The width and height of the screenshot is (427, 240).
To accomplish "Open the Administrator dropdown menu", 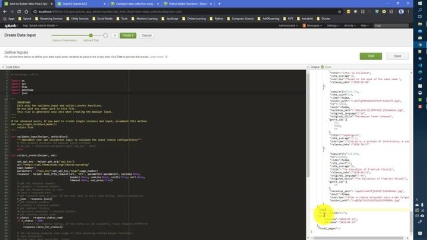I will coord(288,25).
